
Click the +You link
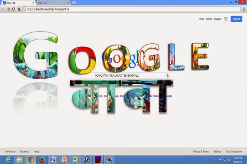[x=201, y=19]
